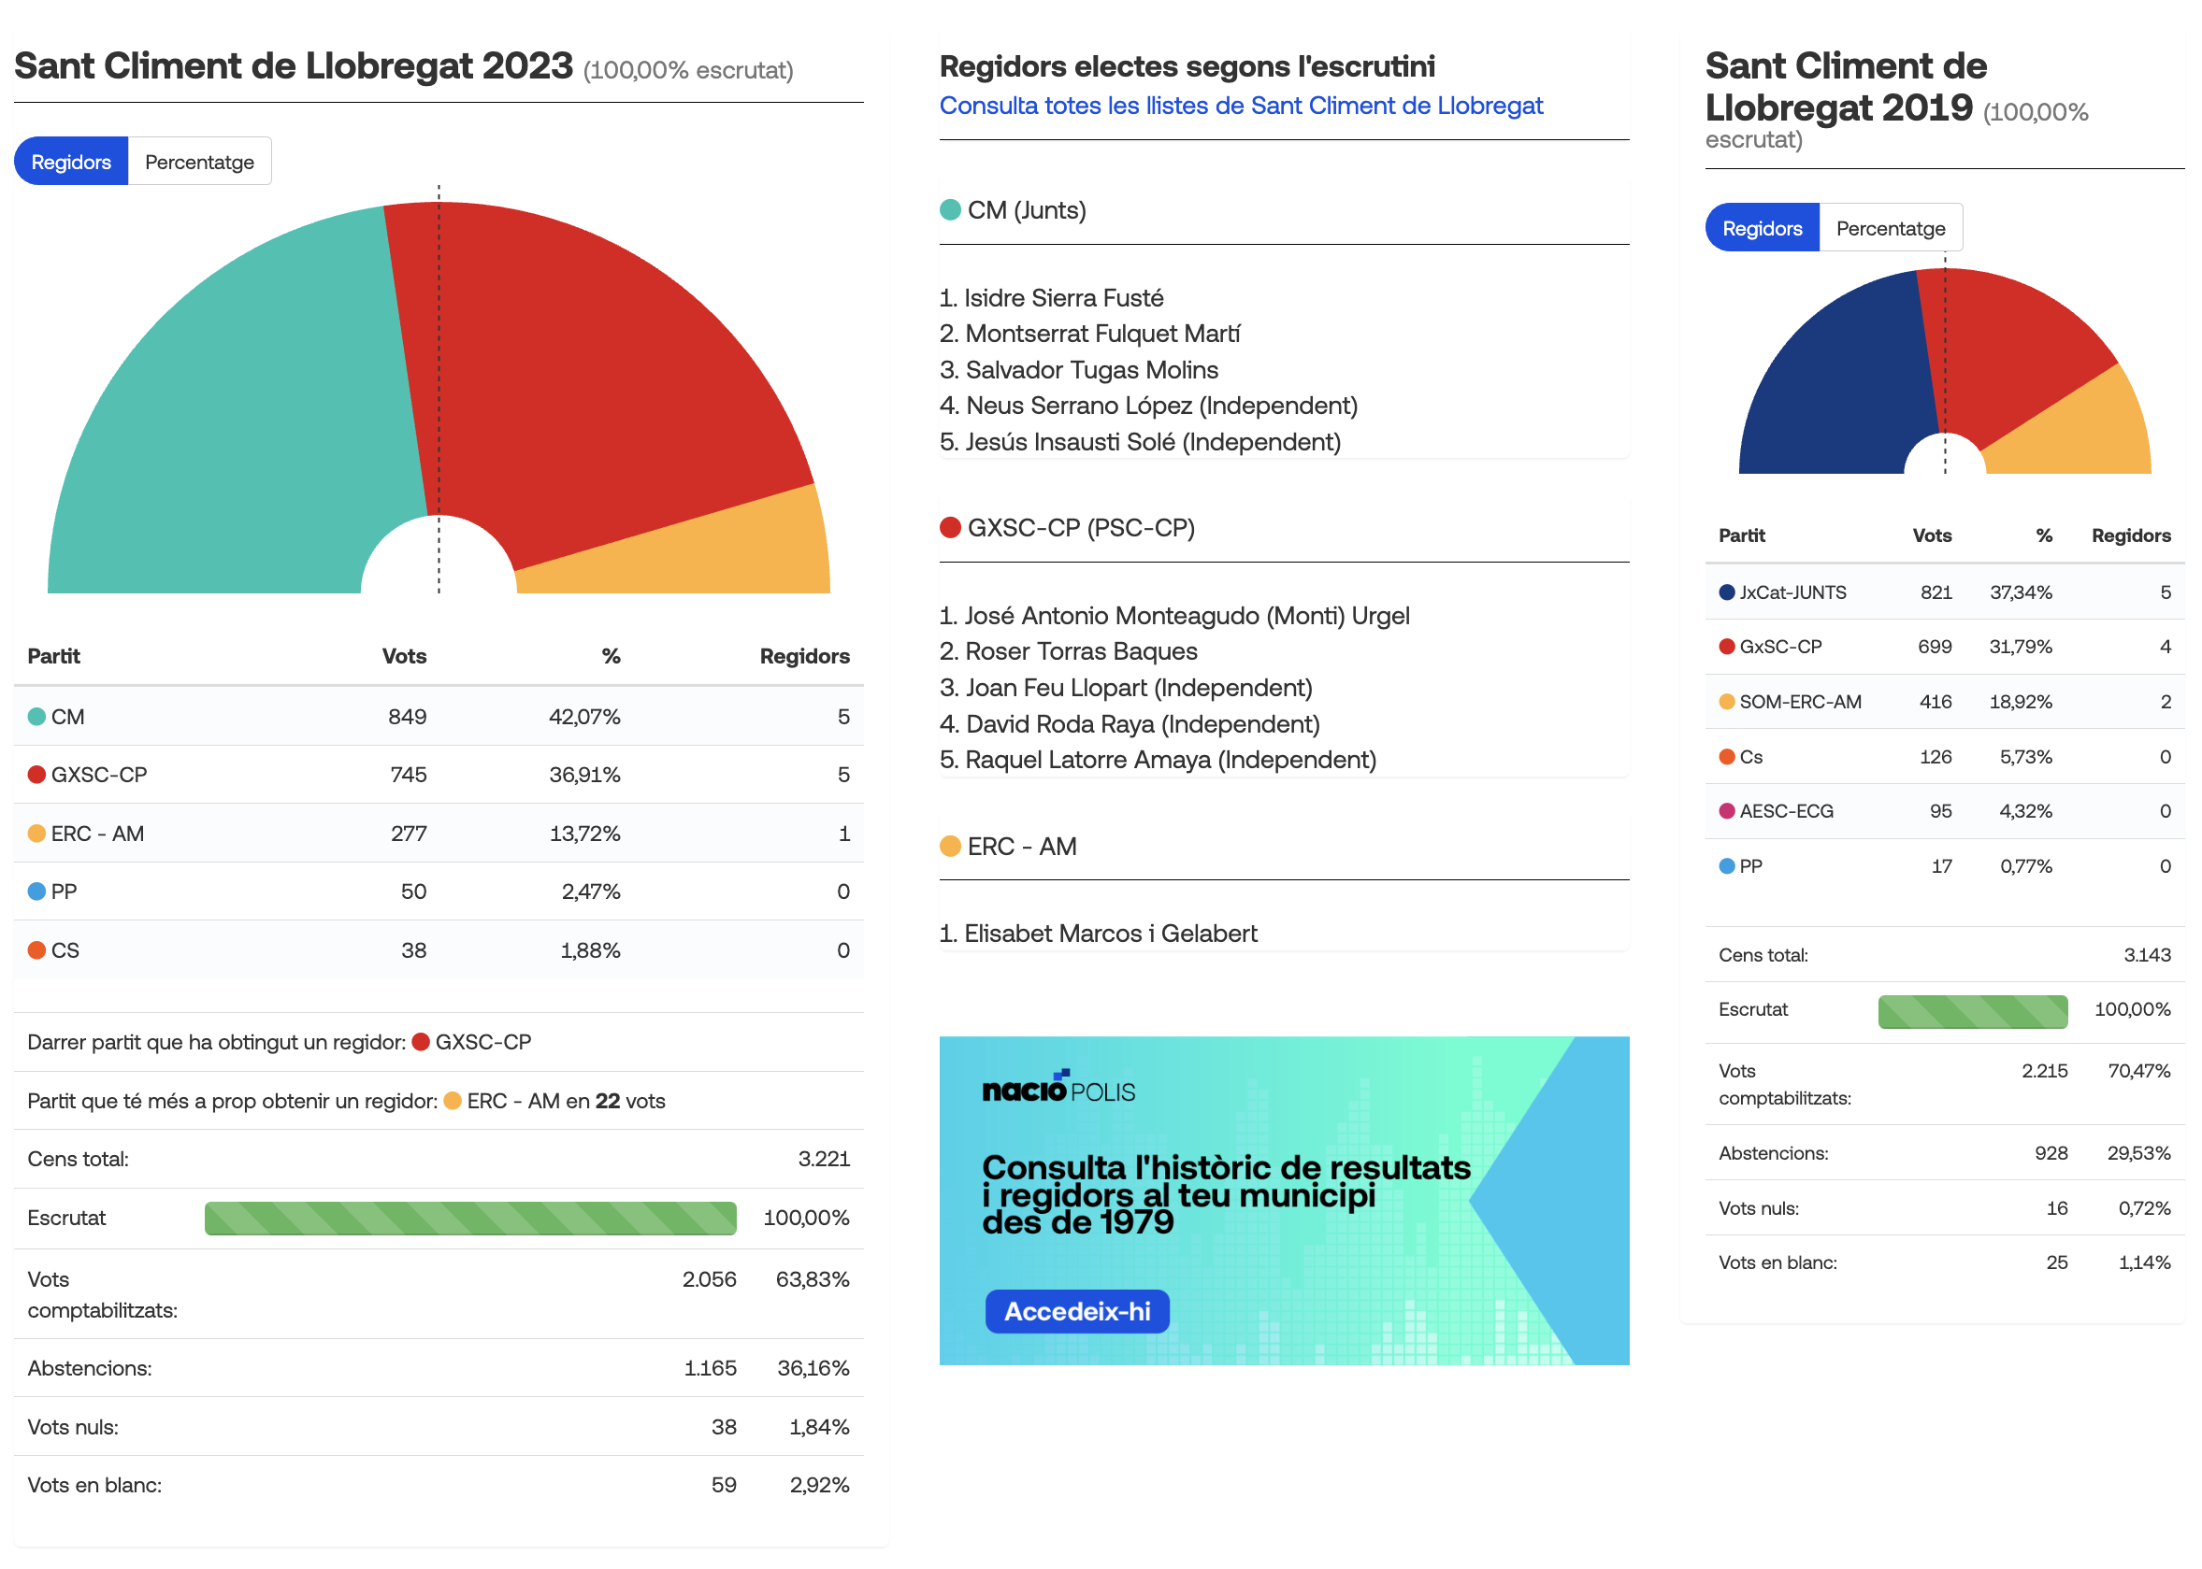Click the 2.056 'Vots comptabilitzats' value

pyautogui.click(x=709, y=1279)
